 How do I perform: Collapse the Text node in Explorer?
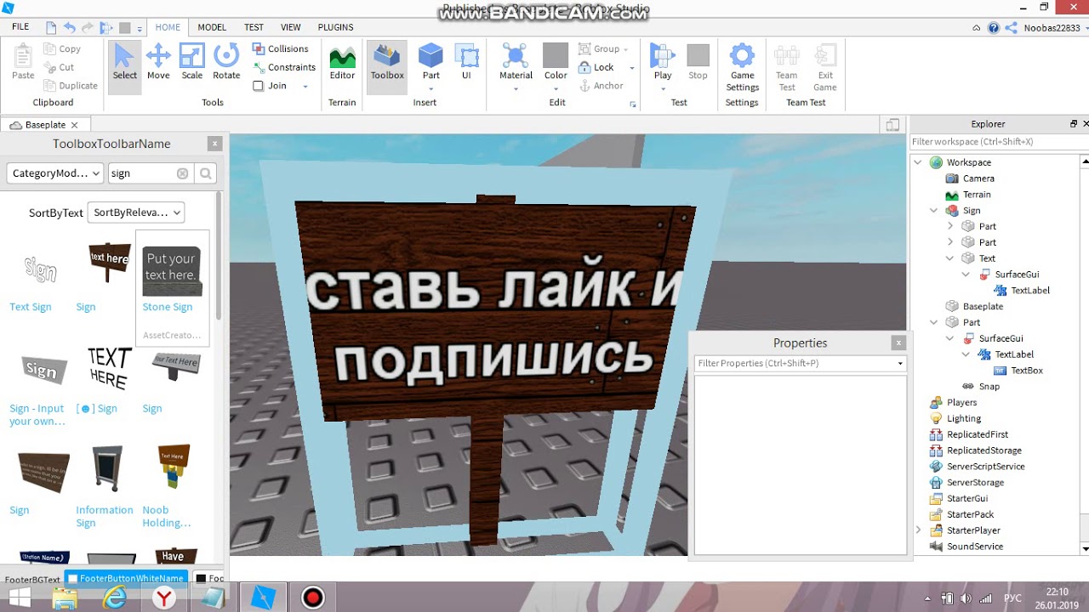click(950, 258)
